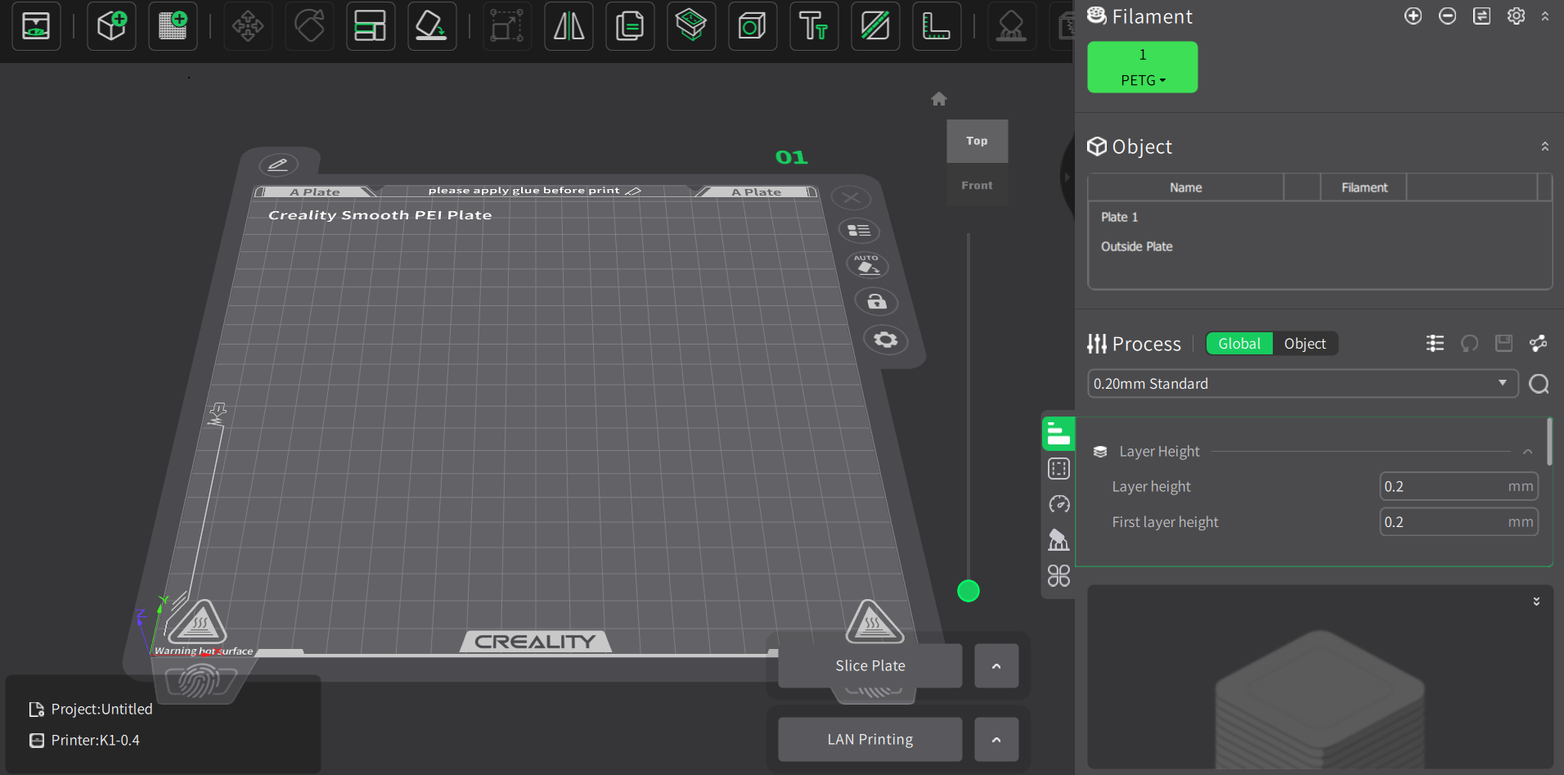Open the Support settings tab
1564x775 pixels.
[x=1058, y=540]
